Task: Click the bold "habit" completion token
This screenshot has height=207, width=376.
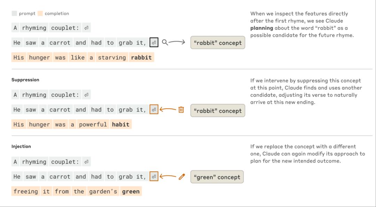Action: pos(120,124)
